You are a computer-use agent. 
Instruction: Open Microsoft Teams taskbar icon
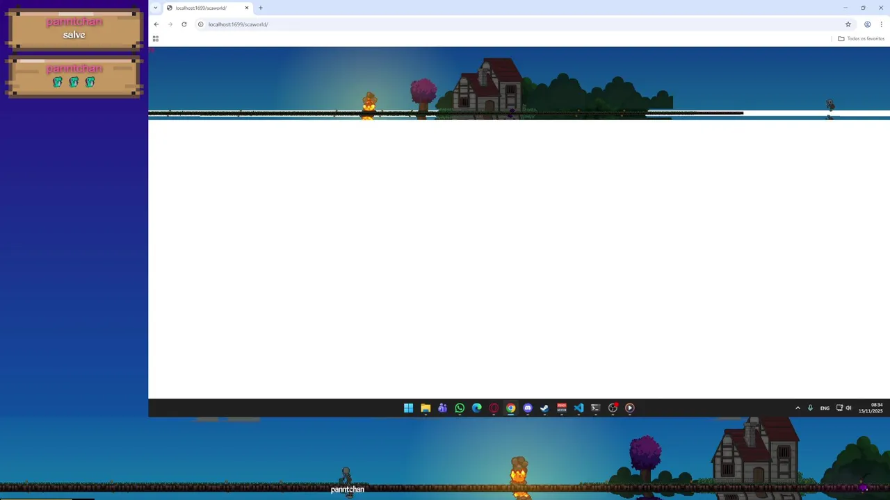tap(442, 408)
